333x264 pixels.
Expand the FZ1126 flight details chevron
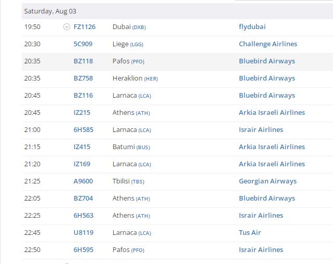pyautogui.click(x=66, y=27)
